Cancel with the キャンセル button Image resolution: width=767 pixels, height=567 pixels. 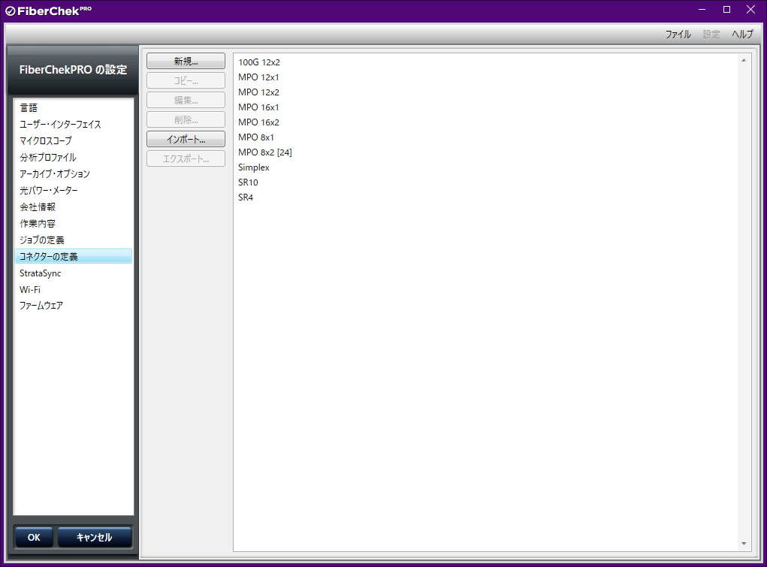tap(95, 537)
